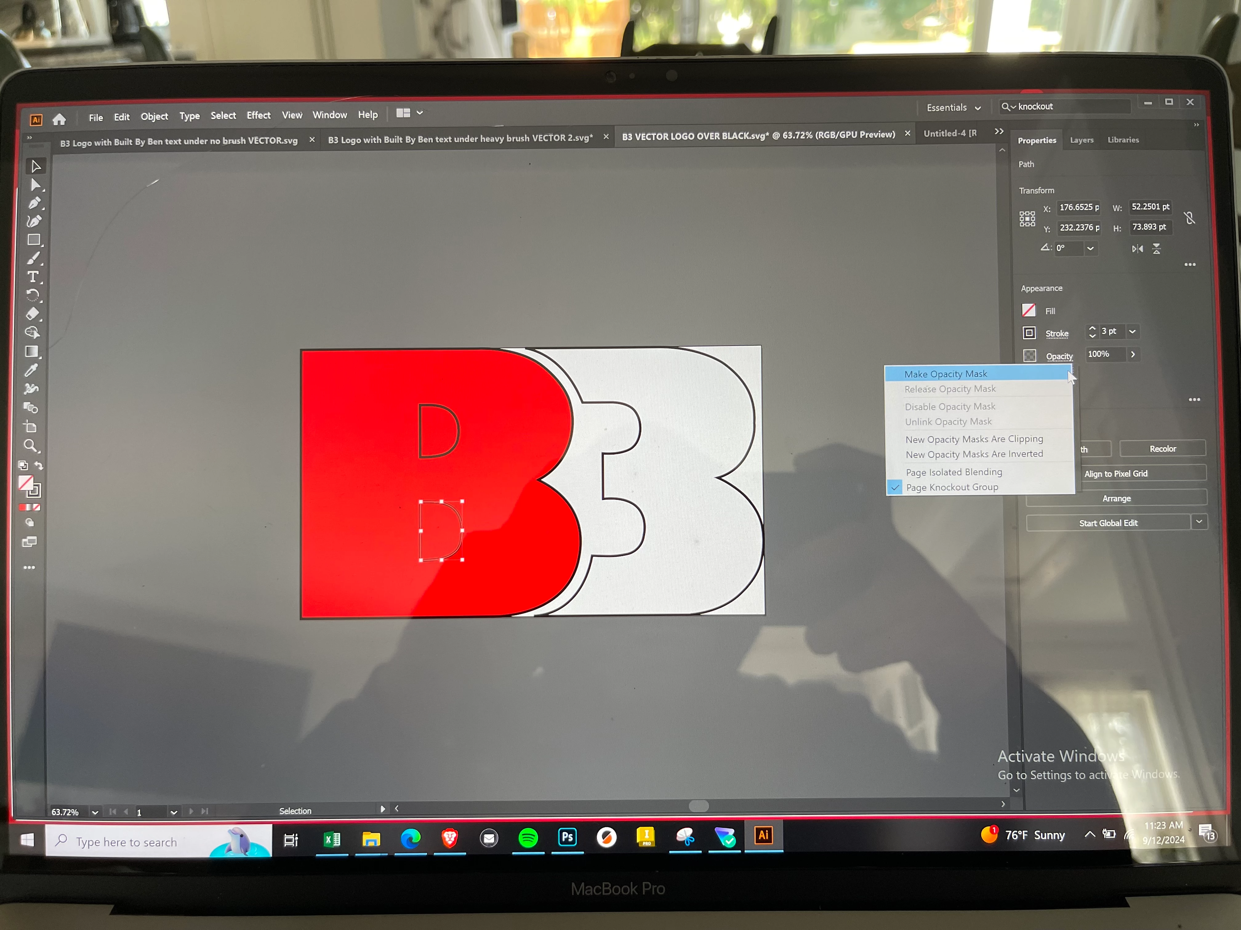This screenshot has height=930, width=1241.
Task: Open the Effect menu
Action: pos(259,115)
